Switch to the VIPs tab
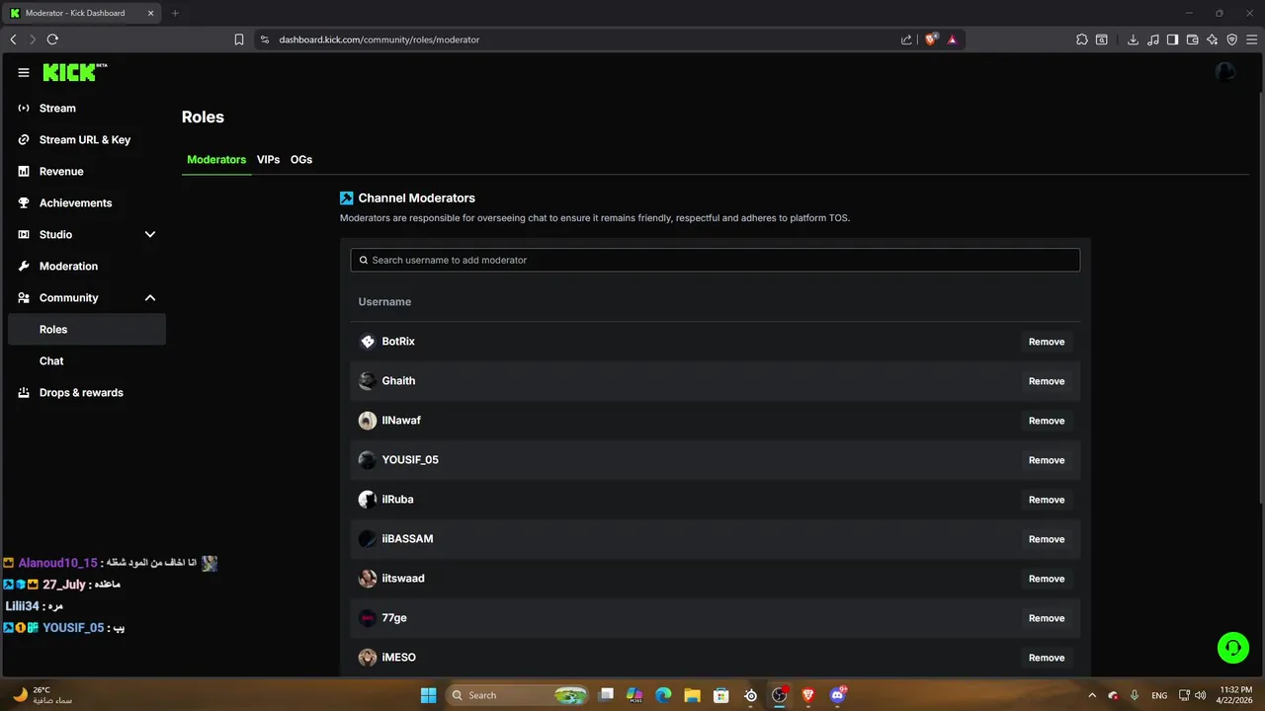This screenshot has width=1265, height=711. [268, 160]
